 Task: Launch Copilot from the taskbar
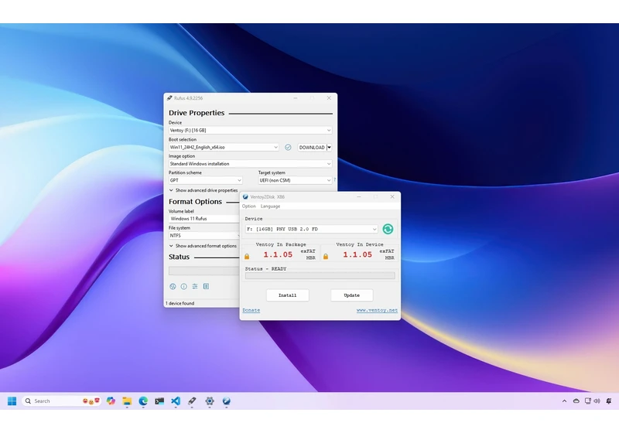click(111, 401)
